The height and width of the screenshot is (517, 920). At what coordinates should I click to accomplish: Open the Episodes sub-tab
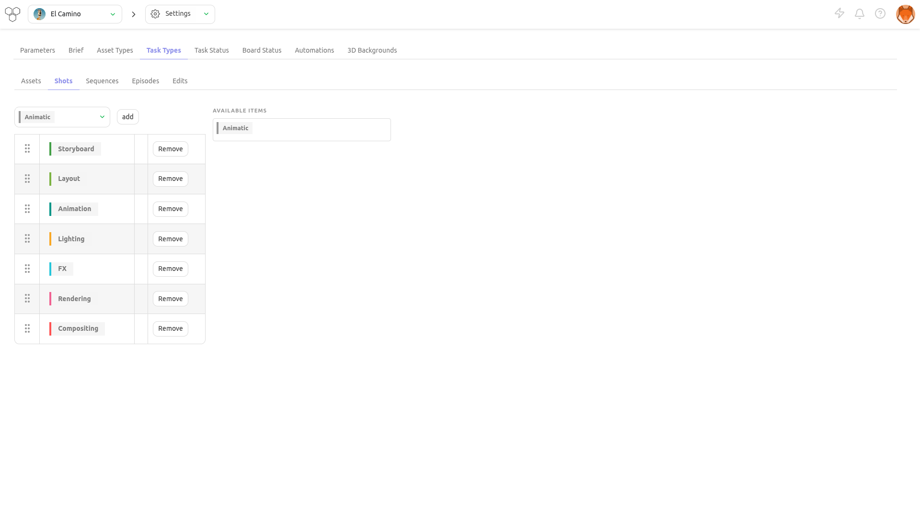[x=146, y=81]
